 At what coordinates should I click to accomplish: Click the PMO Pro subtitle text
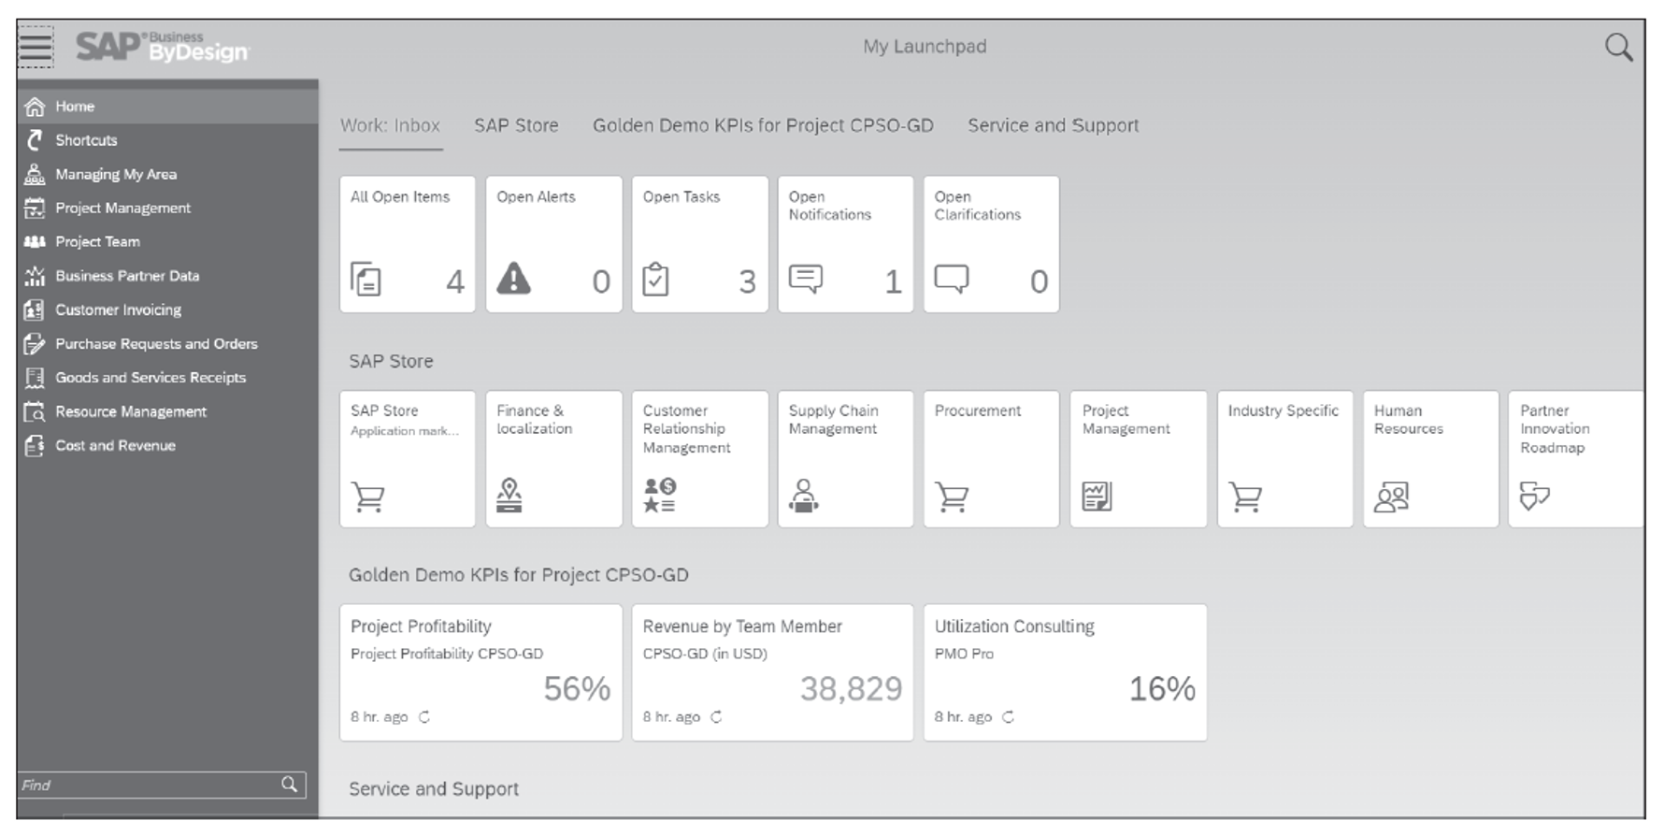(964, 654)
